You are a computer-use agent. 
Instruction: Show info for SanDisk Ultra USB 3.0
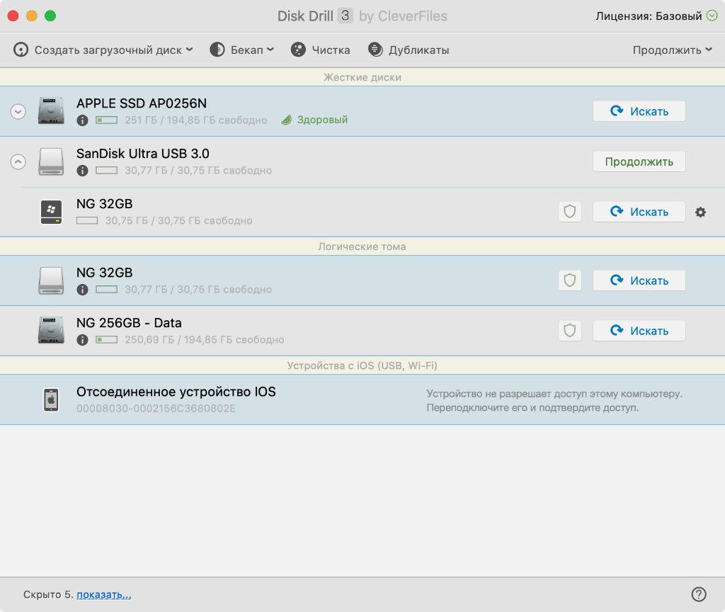click(x=82, y=171)
